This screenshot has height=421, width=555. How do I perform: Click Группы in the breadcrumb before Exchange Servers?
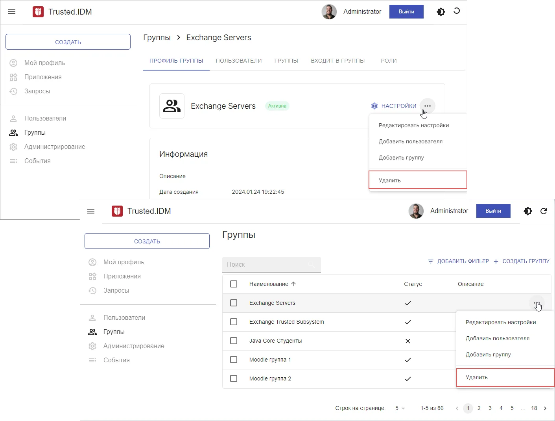[157, 37]
